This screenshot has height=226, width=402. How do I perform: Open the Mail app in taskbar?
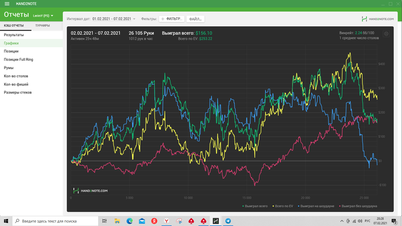142,221
